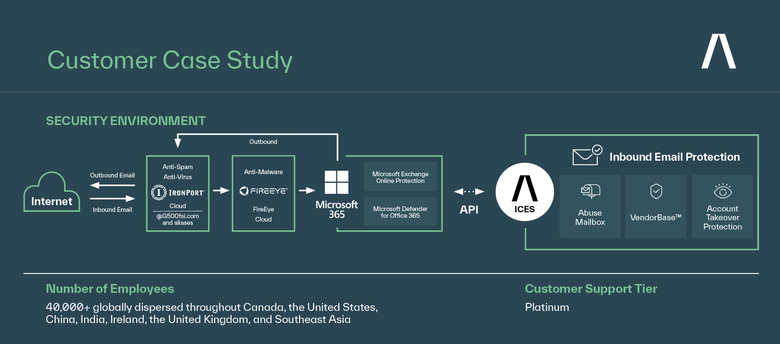
Task: Click the Number of Employees heading
Action: point(110,289)
